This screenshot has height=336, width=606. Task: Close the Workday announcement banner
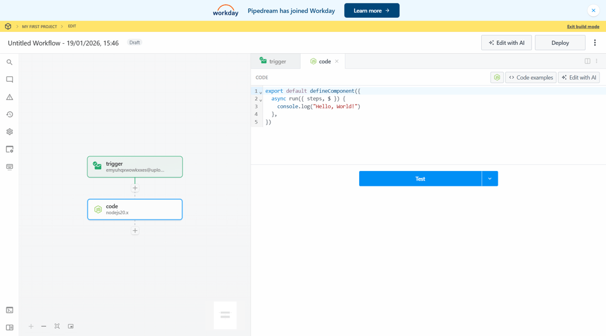click(x=594, y=11)
